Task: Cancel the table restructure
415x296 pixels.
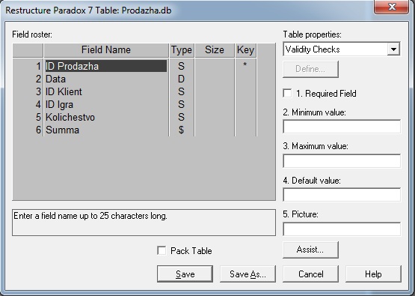Action: tap(311, 274)
